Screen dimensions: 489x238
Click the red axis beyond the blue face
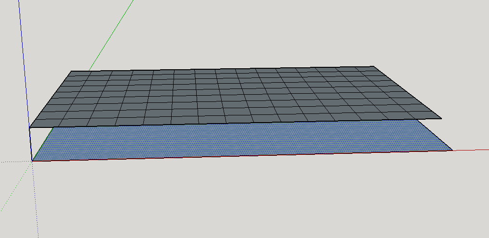(x=471, y=150)
